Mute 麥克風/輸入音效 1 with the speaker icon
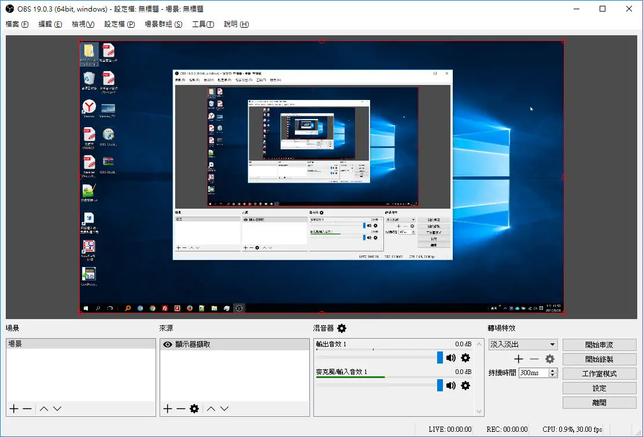 coord(451,386)
